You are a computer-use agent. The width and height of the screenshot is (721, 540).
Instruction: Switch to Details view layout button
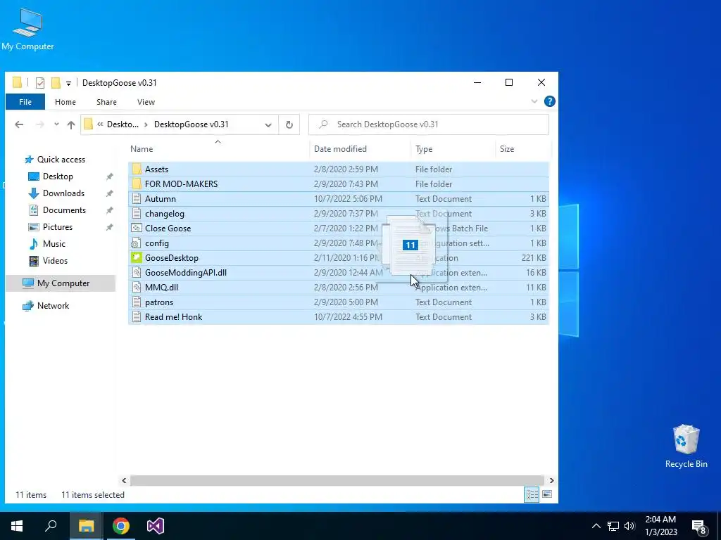click(x=532, y=494)
